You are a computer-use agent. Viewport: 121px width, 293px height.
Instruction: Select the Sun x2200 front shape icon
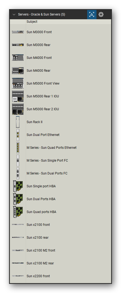18,276
